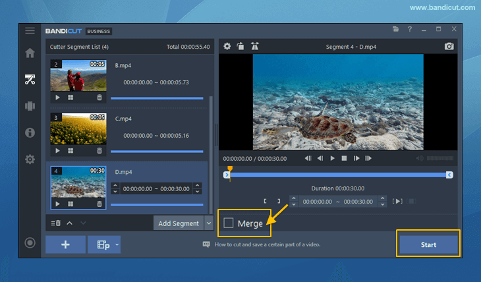481x282 pixels.
Task: Delete segment B.mp4 with trash icon
Action: click(x=99, y=97)
